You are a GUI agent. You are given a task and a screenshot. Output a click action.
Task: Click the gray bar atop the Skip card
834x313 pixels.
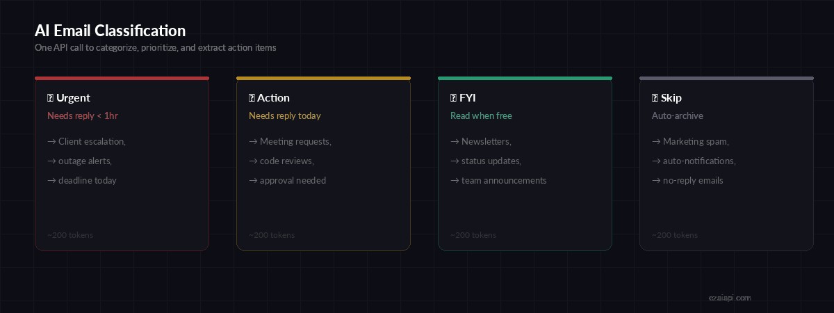pos(726,78)
